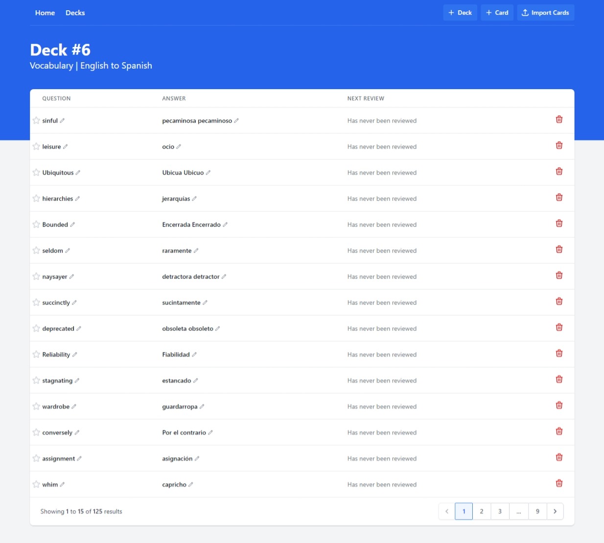Edit answer 'sucintamente' pencil icon
The height and width of the screenshot is (543, 604).
pos(205,302)
